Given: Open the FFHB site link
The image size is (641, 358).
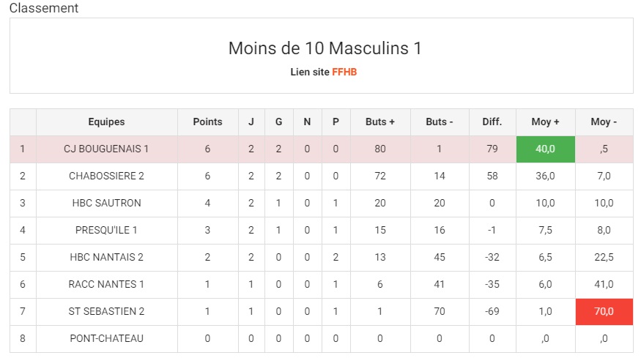Looking at the screenshot, I should tap(344, 72).
